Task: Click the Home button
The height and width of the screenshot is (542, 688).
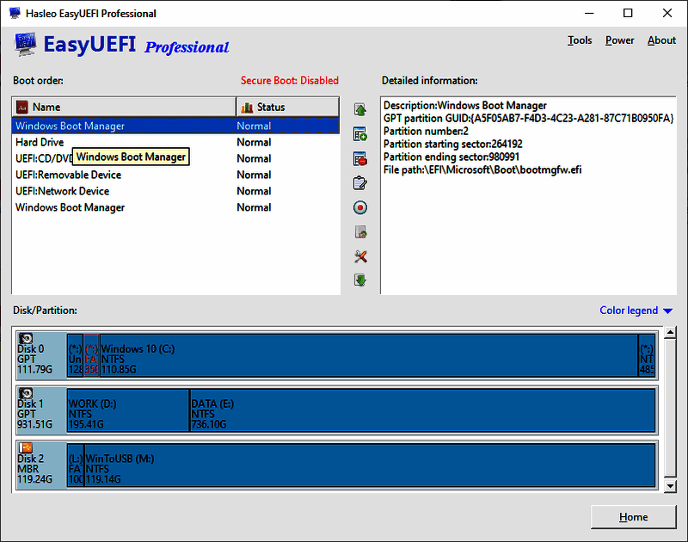Action: click(633, 517)
